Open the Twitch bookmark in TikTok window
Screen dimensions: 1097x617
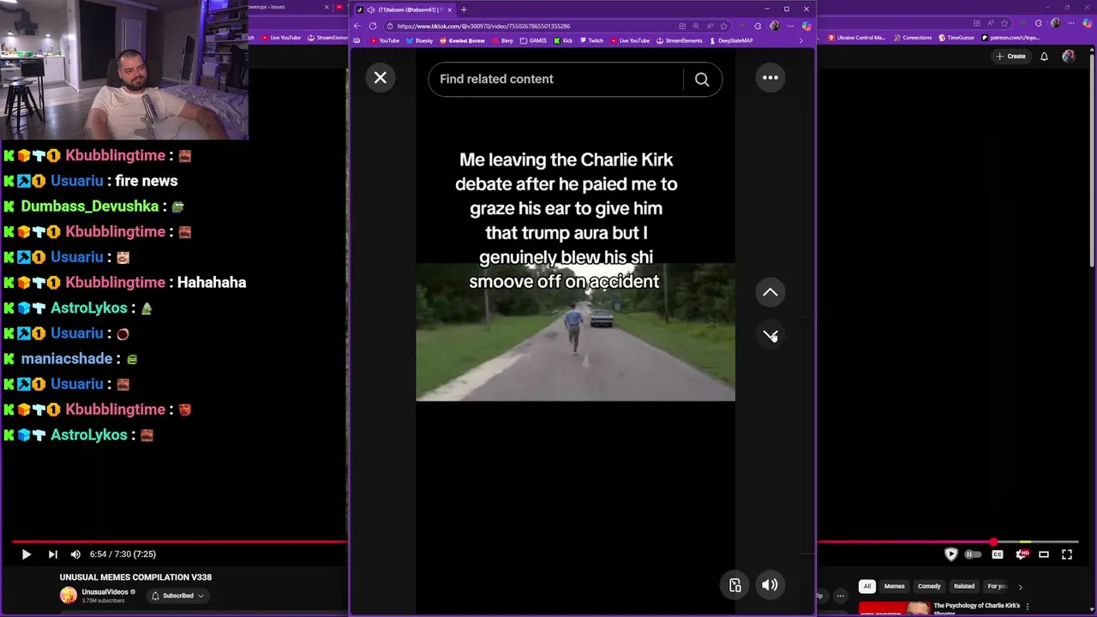pos(591,40)
